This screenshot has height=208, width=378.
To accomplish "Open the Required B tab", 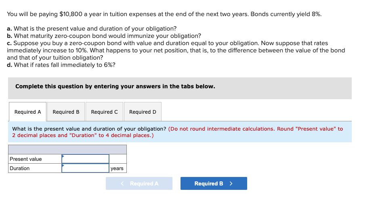I will click(66, 112).
